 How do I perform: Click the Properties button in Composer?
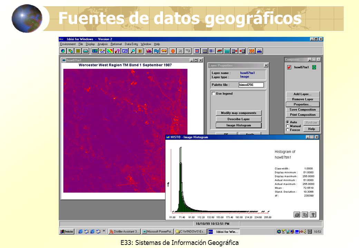302,104
